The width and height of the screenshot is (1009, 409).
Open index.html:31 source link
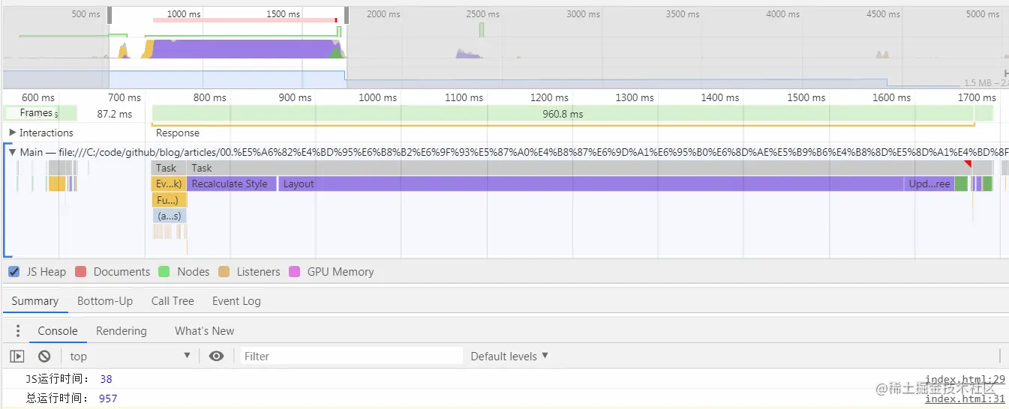pos(965,399)
